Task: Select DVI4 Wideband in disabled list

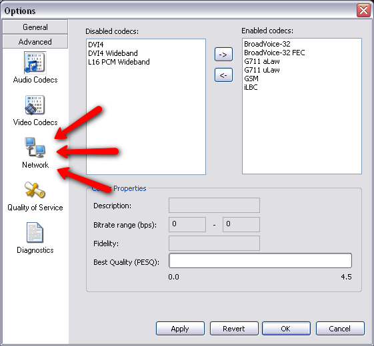Action: tap(113, 53)
